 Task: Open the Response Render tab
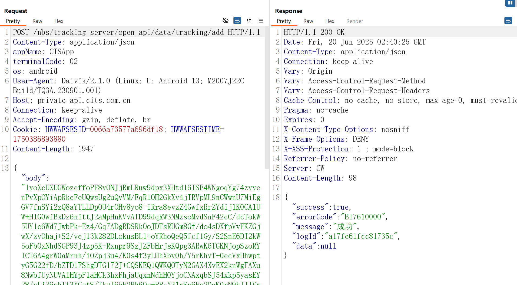[x=354, y=21]
